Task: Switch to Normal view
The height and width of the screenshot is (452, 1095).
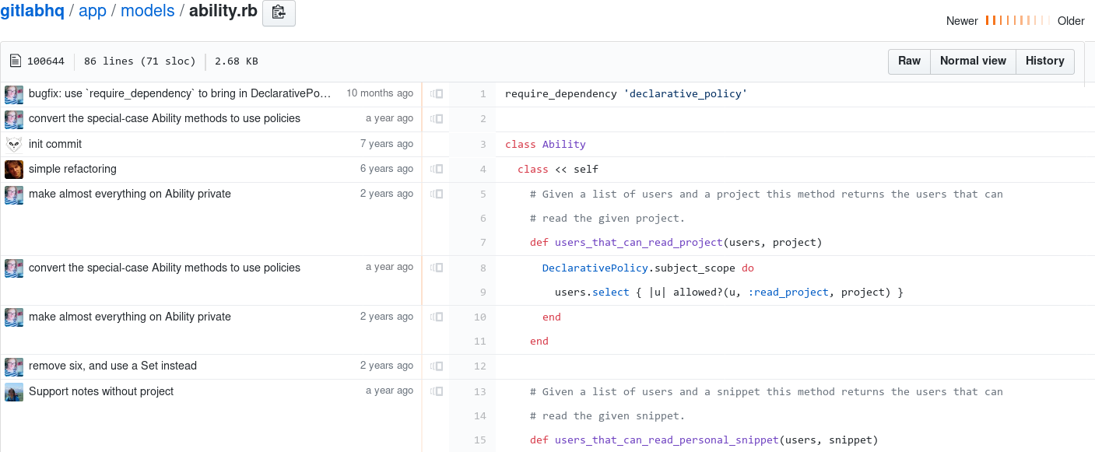Action: coord(973,61)
